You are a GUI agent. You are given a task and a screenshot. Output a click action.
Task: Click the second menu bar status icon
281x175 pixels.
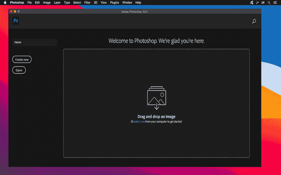257,2
